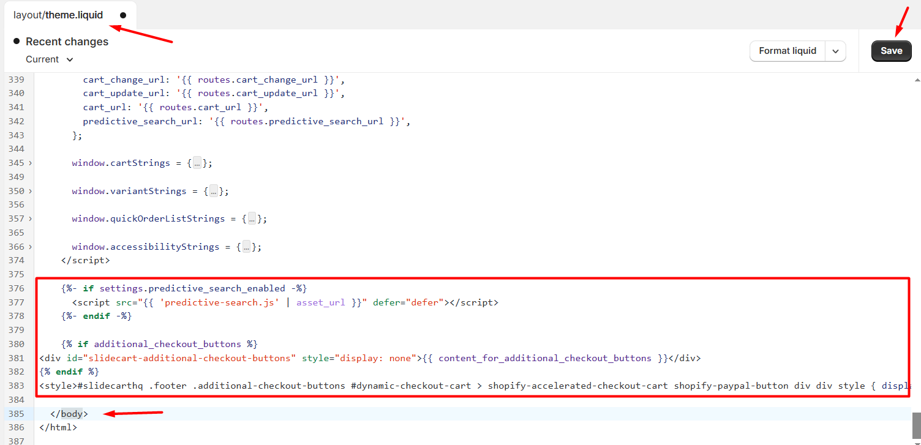This screenshot has height=445, width=921.
Task: Click cart_url text on line 341
Action: tap(105, 108)
